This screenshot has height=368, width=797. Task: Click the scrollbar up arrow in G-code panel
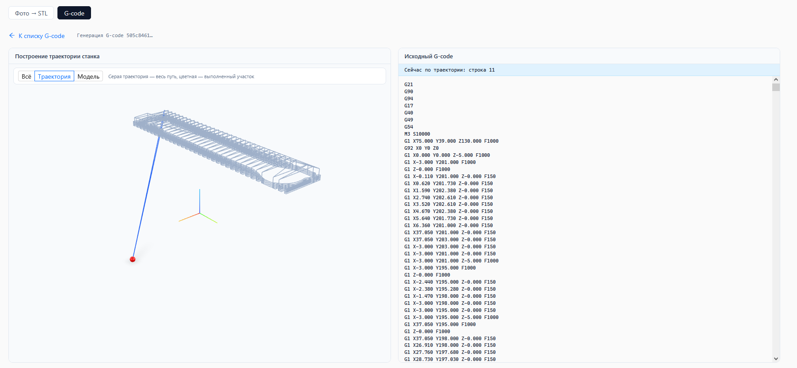tap(776, 80)
